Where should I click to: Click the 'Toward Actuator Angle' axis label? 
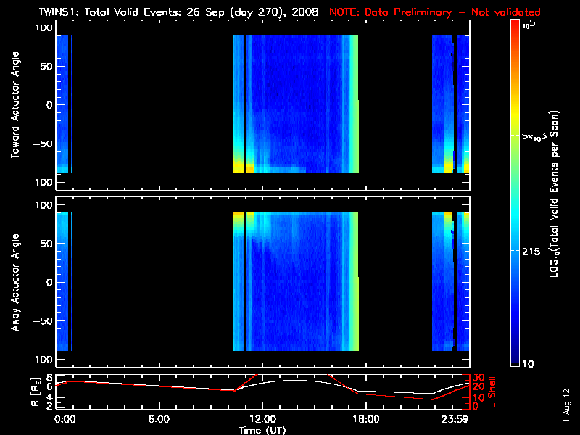[x=14, y=104]
